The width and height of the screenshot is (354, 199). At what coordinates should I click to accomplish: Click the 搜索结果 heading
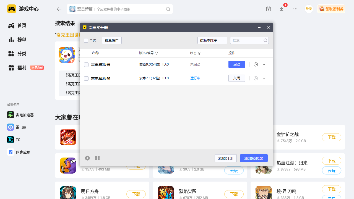65,23
